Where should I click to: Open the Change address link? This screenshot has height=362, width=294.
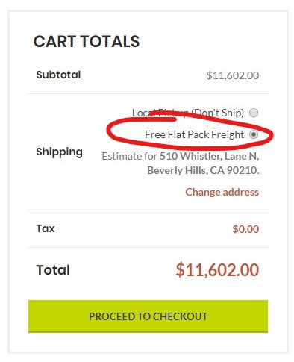(x=222, y=192)
